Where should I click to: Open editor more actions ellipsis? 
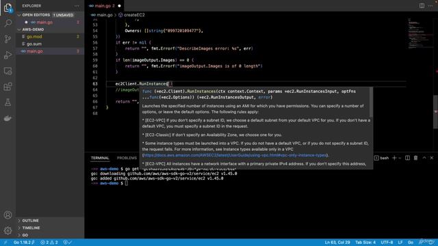430,5
